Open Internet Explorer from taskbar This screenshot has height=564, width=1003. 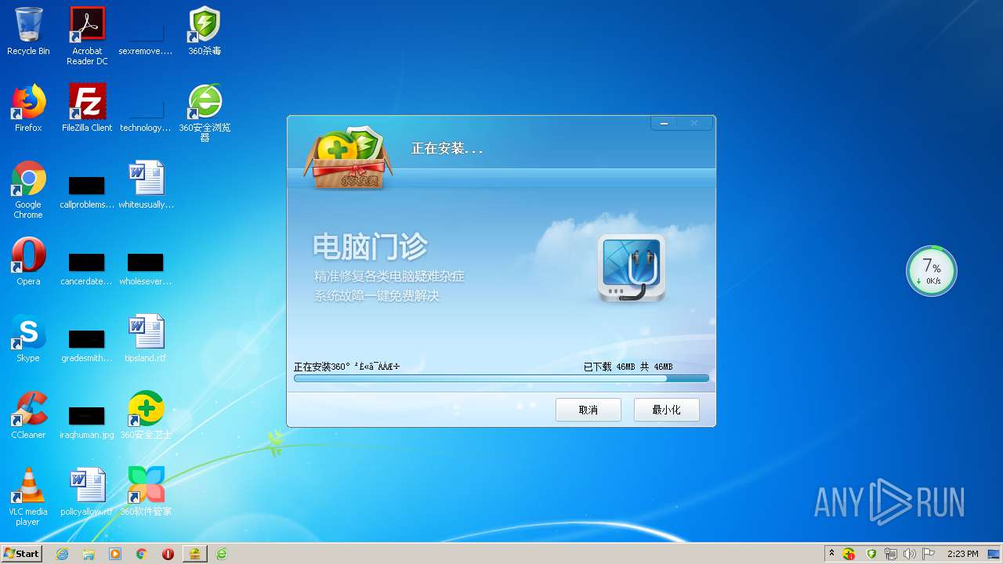point(63,554)
